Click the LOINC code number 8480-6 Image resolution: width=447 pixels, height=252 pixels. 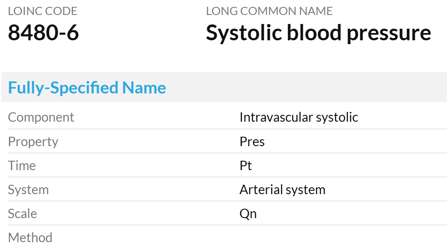[43, 33]
